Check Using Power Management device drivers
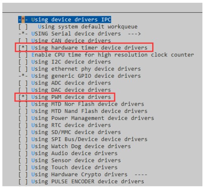This screenshot has height=187, width=204. (x=86, y=118)
